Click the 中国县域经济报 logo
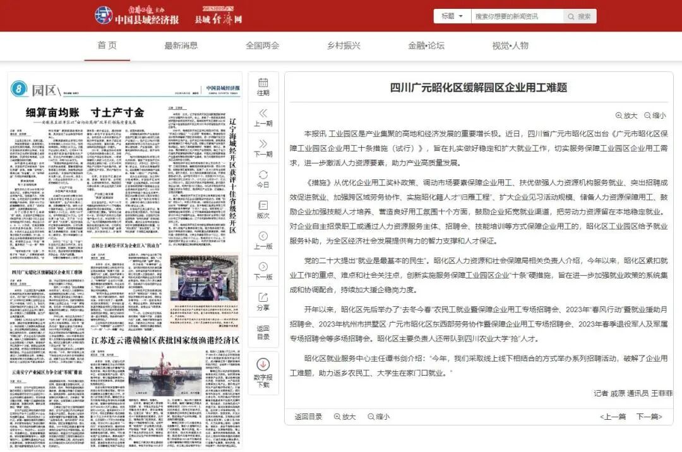The height and width of the screenshot is (452, 682). click(136, 16)
